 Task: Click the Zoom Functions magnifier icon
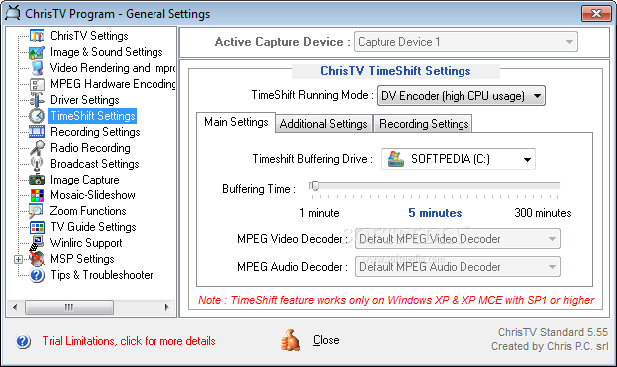pyautogui.click(x=36, y=211)
